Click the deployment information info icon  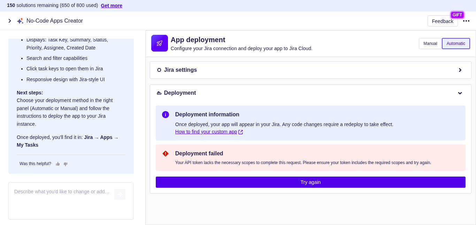click(166, 115)
